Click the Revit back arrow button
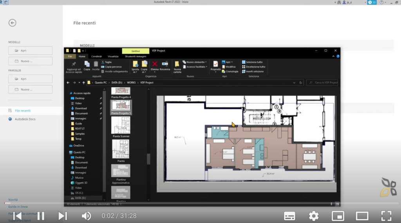This screenshot has width=401, height=223. [12, 23]
